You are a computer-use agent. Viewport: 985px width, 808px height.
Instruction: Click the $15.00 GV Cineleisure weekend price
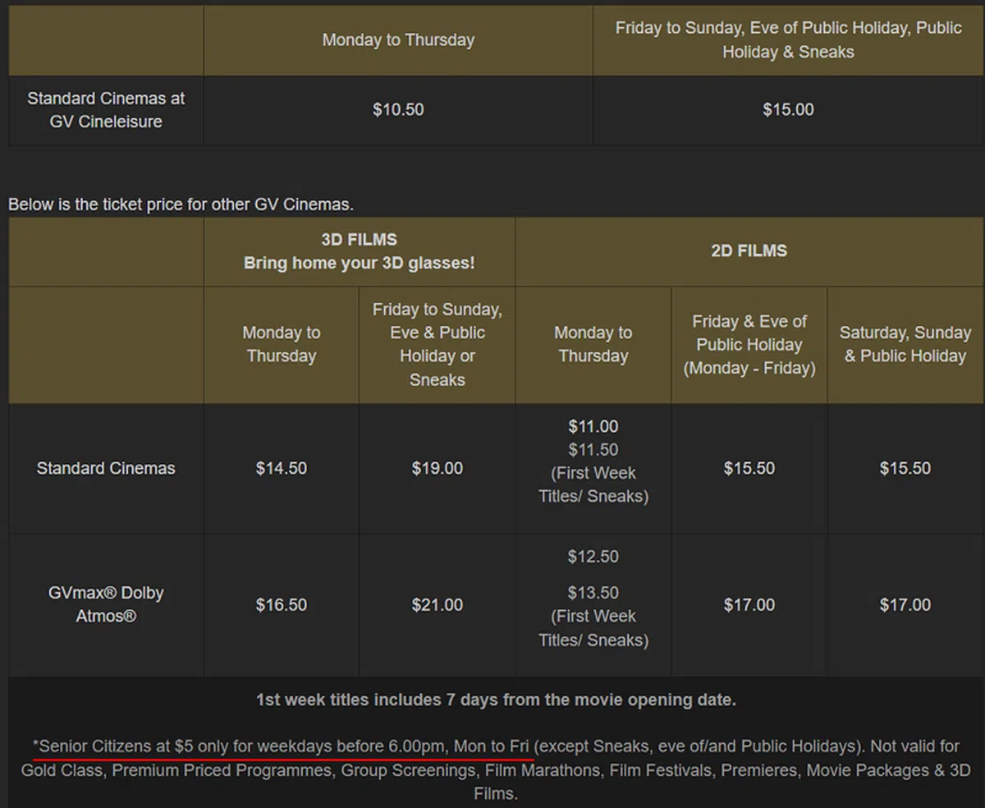pos(788,110)
